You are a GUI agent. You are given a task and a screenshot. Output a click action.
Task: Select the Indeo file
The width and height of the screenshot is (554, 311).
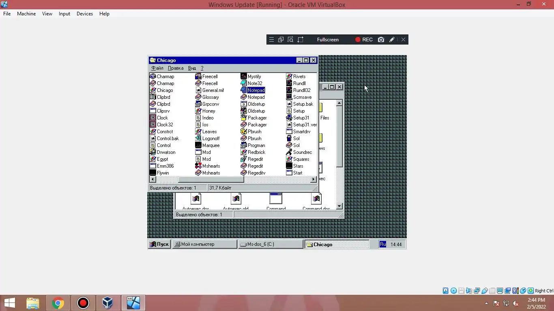[204, 118]
